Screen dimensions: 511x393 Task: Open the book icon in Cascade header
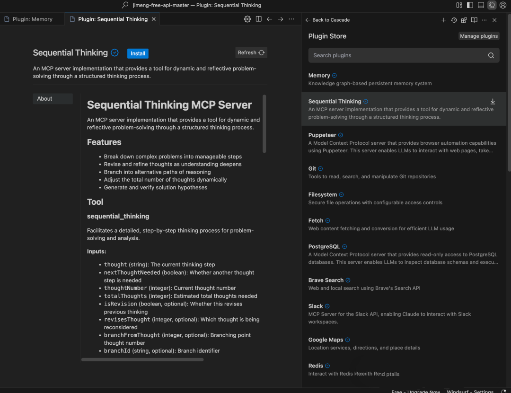click(x=474, y=20)
